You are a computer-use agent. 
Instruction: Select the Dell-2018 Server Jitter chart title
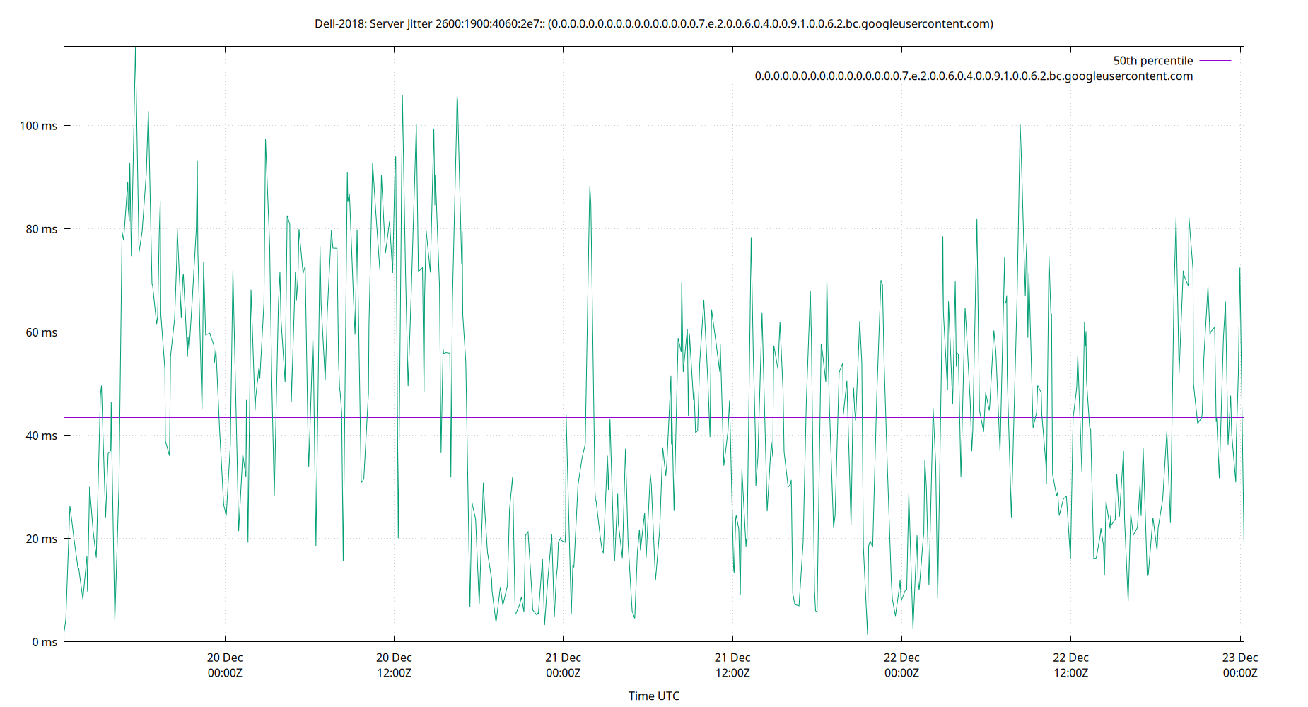[x=654, y=23]
